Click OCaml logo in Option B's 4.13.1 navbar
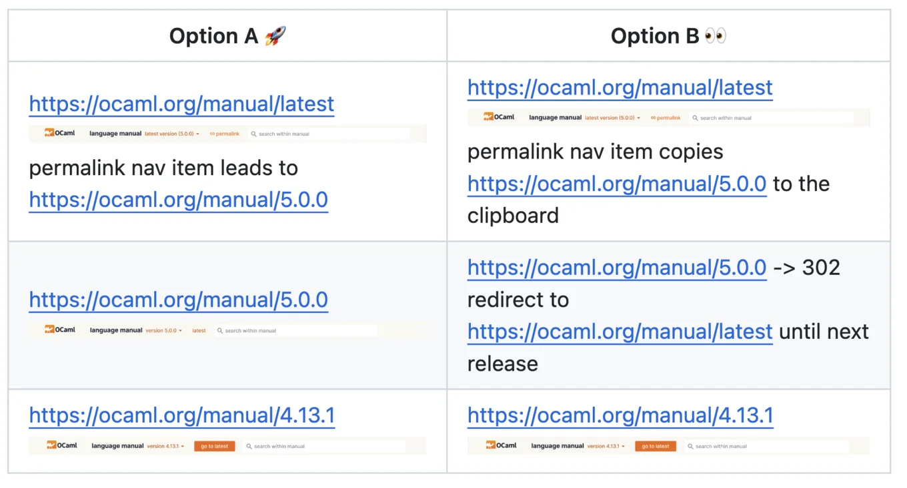The width and height of the screenshot is (907, 488). [x=500, y=445]
